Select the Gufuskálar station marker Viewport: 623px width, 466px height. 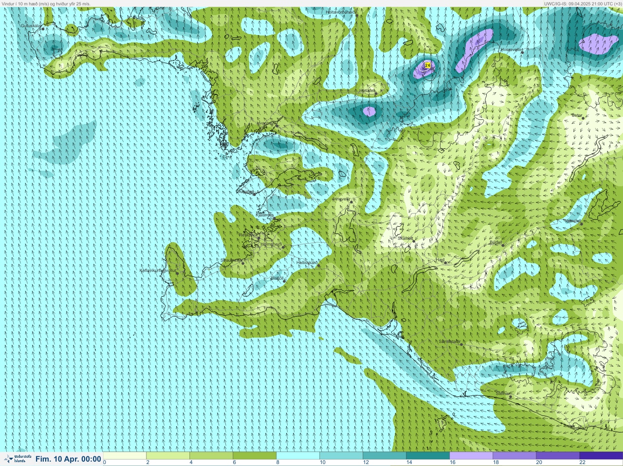pos(43,29)
